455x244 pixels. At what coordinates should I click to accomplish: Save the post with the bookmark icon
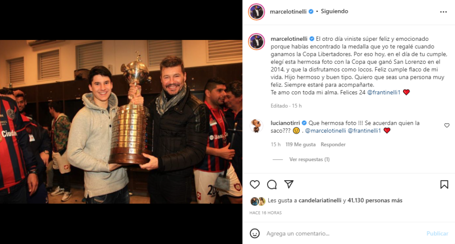coord(444,184)
